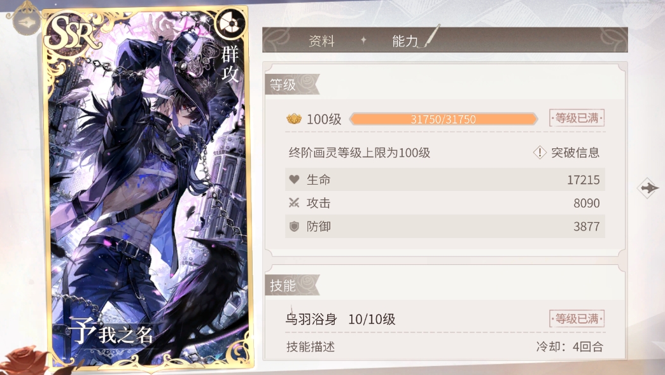Click the shield icon beside 防御
This screenshot has width=665, height=375.
(295, 227)
